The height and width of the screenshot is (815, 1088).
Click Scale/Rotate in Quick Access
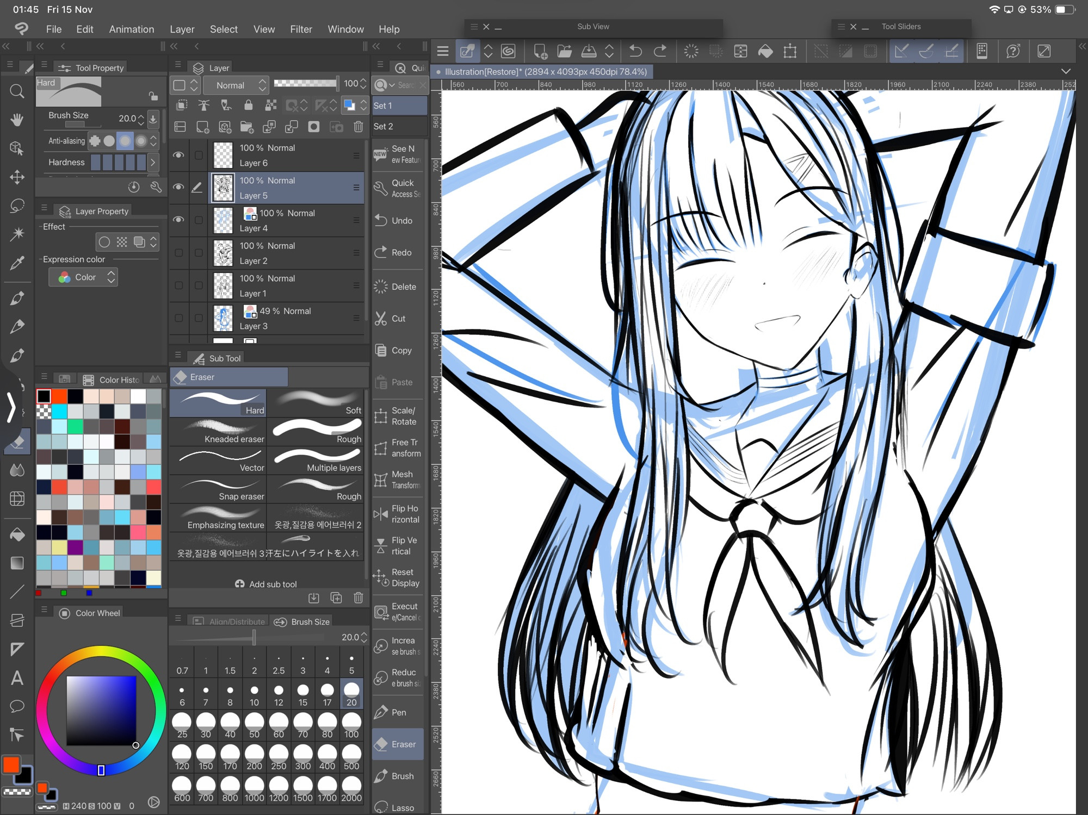pos(398,416)
